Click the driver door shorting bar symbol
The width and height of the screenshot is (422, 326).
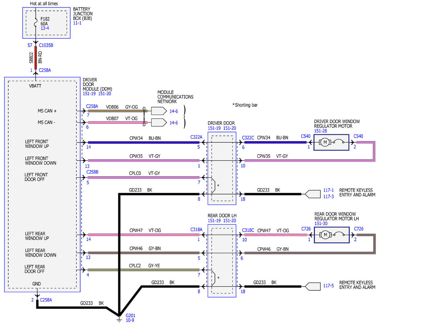[213, 186]
